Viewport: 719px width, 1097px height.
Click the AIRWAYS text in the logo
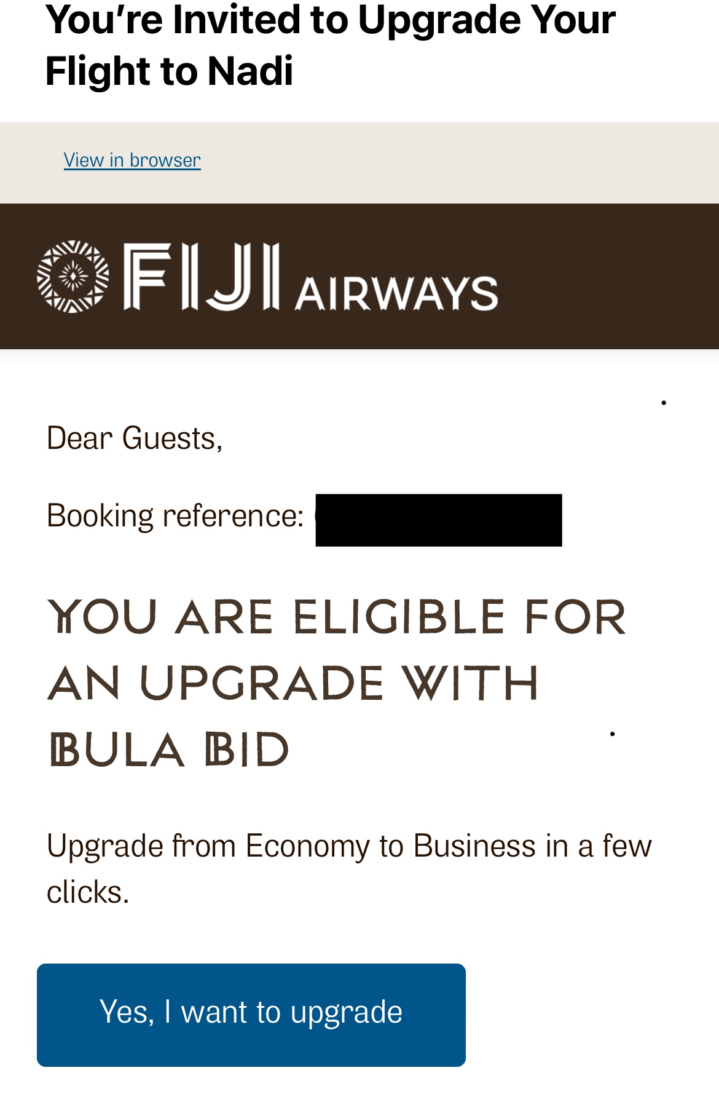[396, 293]
